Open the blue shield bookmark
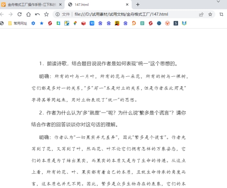The width and height of the screenshot is (227, 188). [x=184, y=23]
